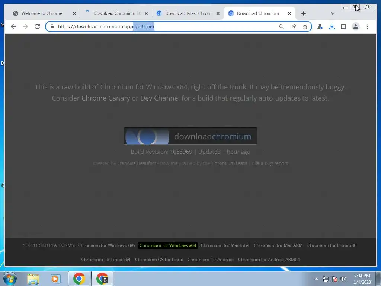Select the active Download Chromium tab

tap(258, 13)
